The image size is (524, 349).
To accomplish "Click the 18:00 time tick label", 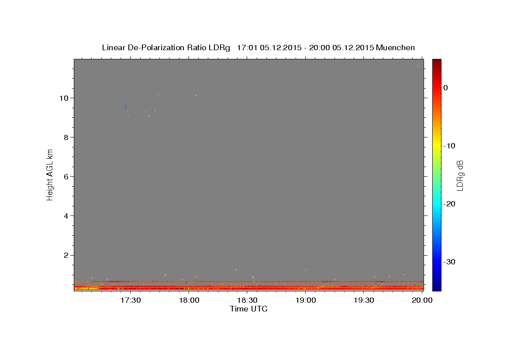I will 189,300.
